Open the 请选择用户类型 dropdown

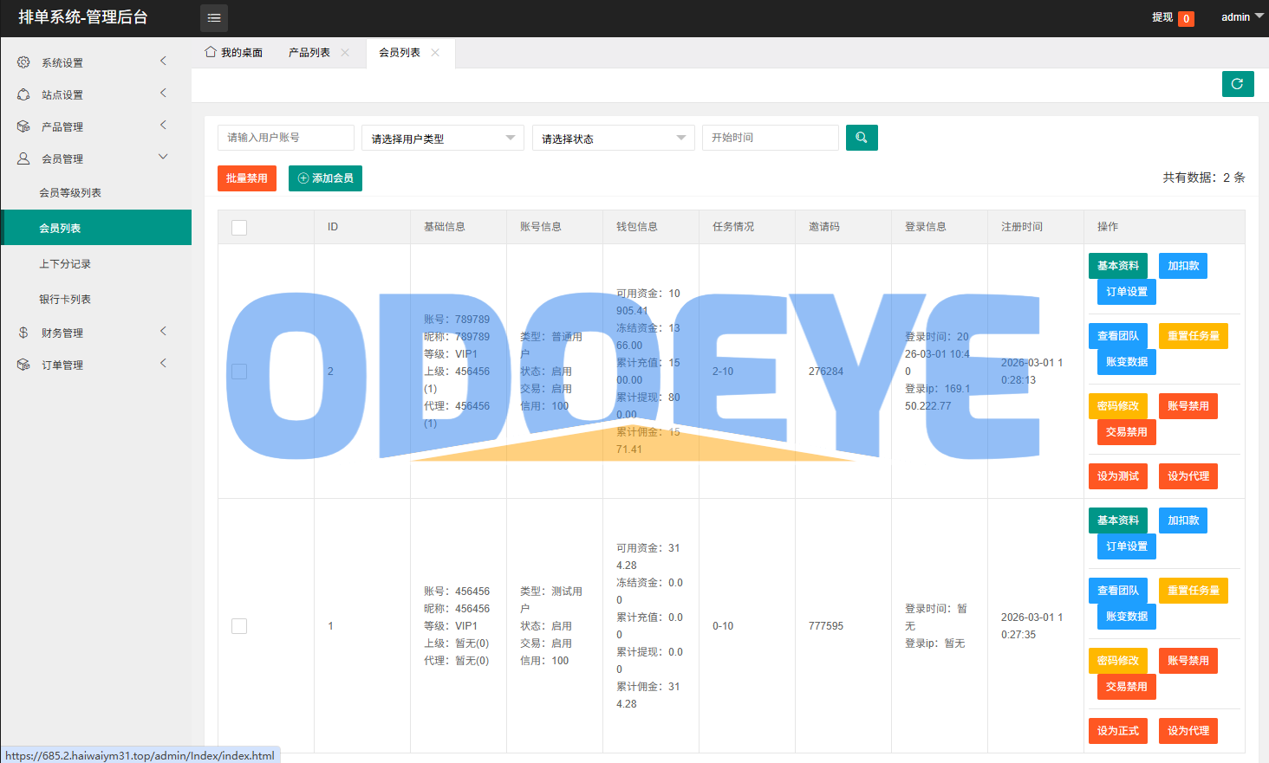point(442,137)
